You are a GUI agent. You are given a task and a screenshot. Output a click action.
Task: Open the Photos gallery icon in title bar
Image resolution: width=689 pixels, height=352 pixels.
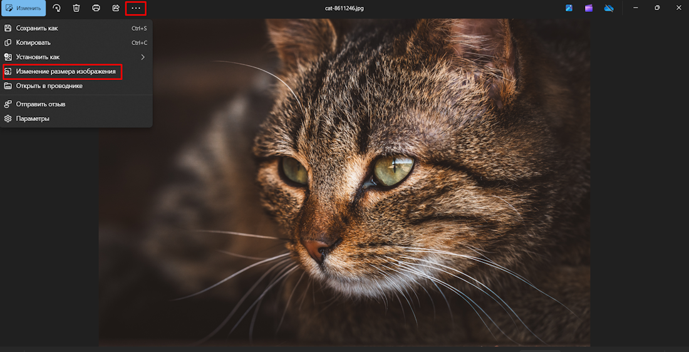click(x=569, y=8)
